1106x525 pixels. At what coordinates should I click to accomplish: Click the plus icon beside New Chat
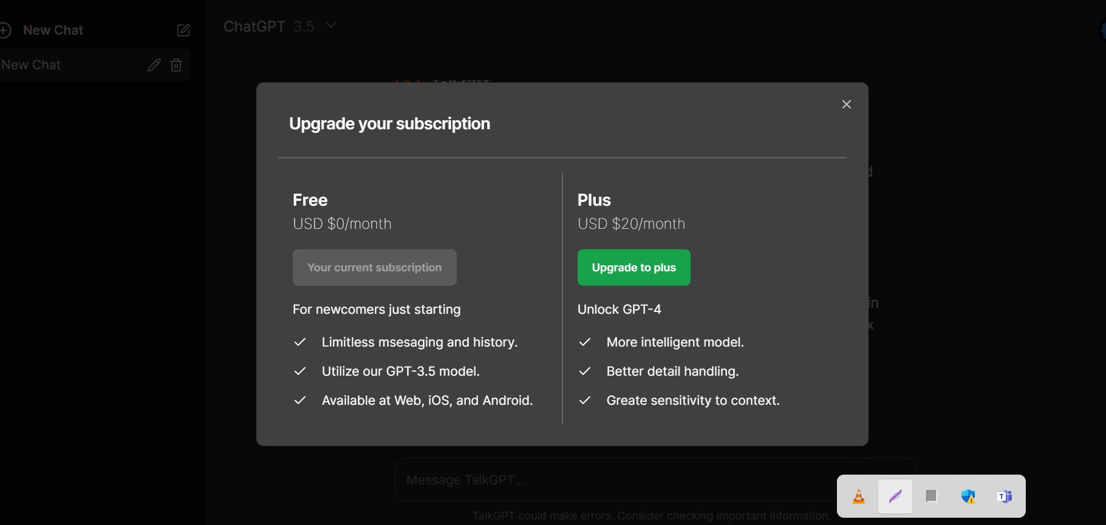[5, 30]
